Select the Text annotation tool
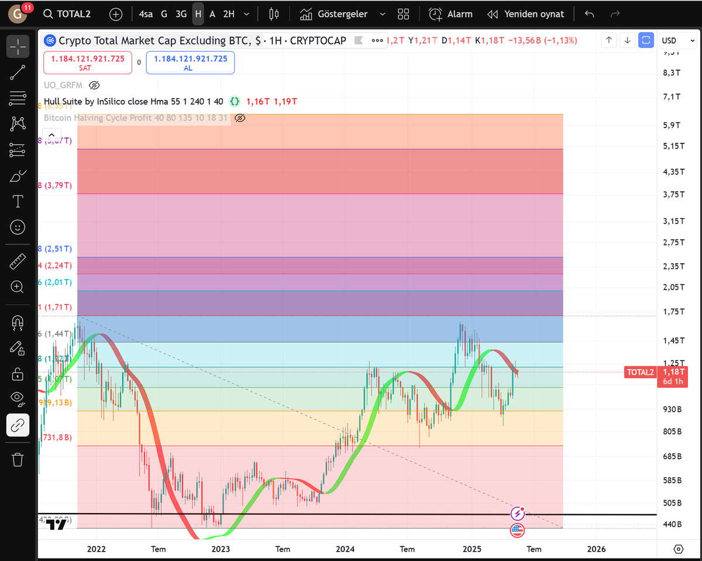Viewport: 702px width, 561px height. [x=18, y=202]
